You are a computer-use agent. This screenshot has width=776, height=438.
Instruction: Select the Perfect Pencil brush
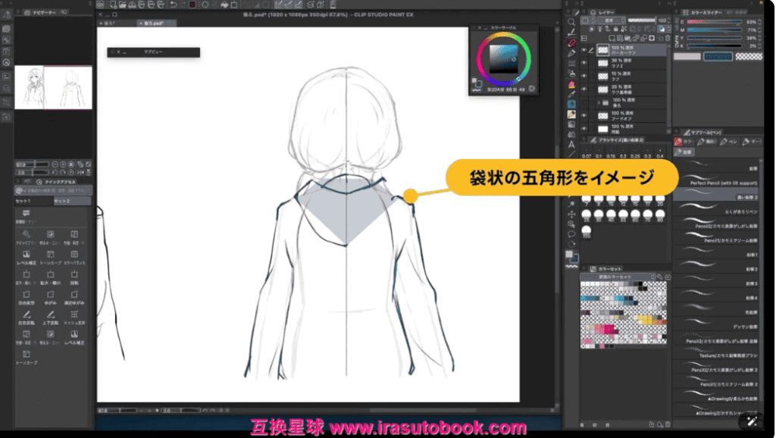coord(724,183)
